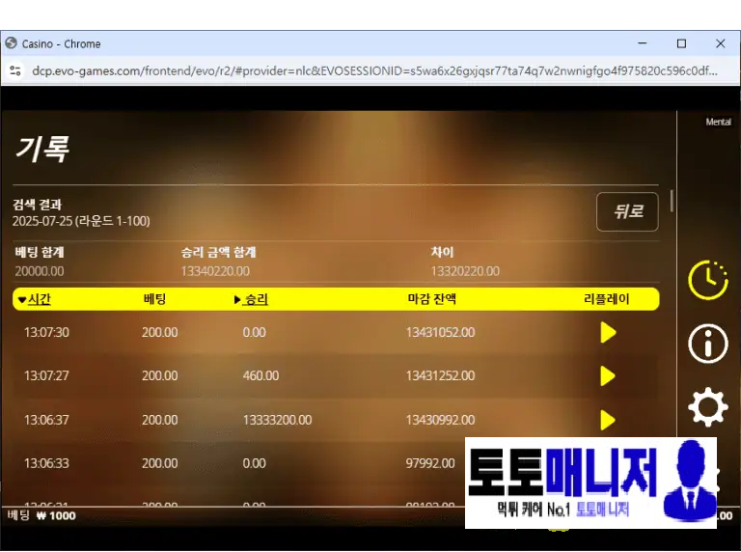
Task: Click the 마감 잔액 column header
Action: tap(431, 299)
